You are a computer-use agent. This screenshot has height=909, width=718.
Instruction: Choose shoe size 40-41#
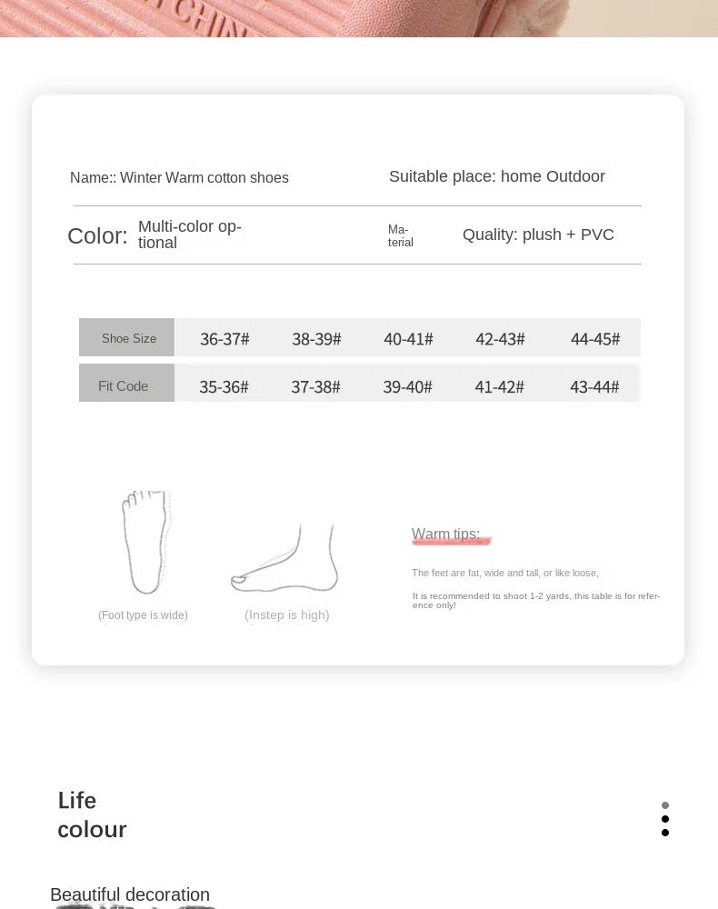click(409, 339)
